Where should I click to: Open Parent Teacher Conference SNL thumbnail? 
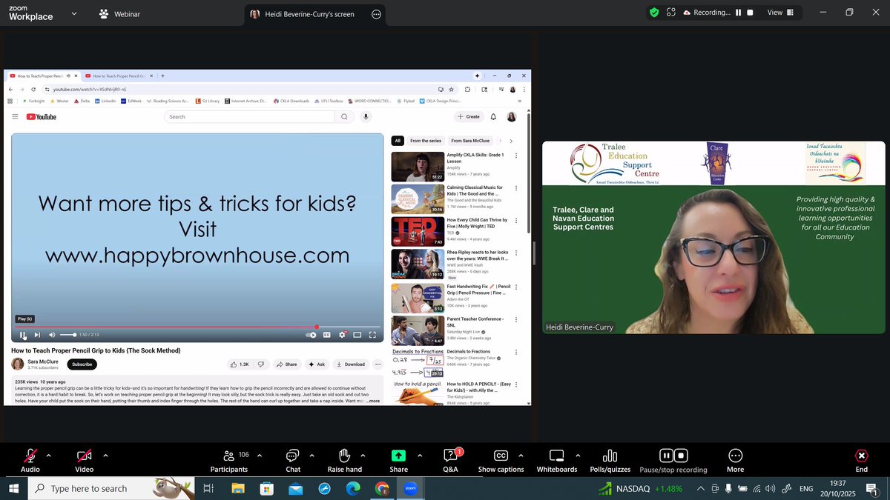418,330
